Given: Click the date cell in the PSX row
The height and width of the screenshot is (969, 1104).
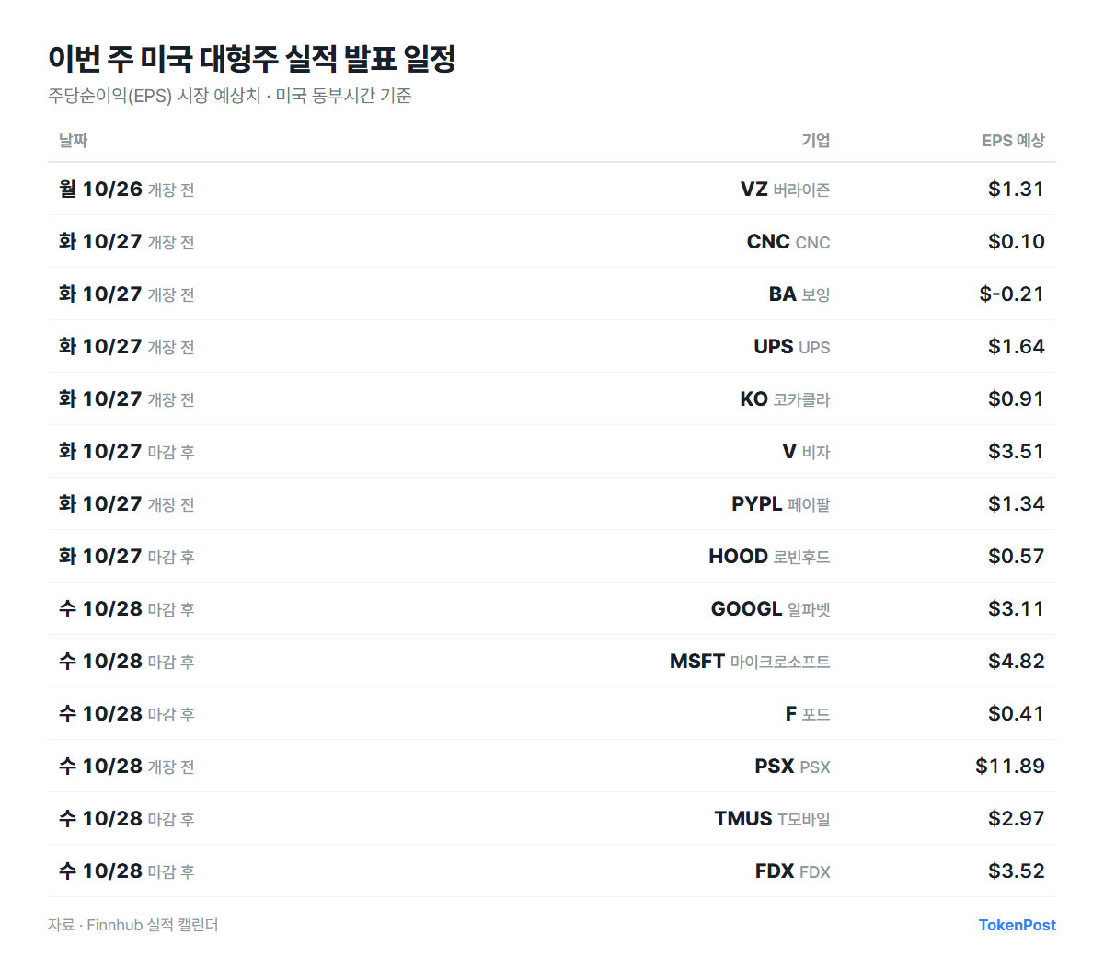Looking at the screenshot, I should (x=127, y=766).
